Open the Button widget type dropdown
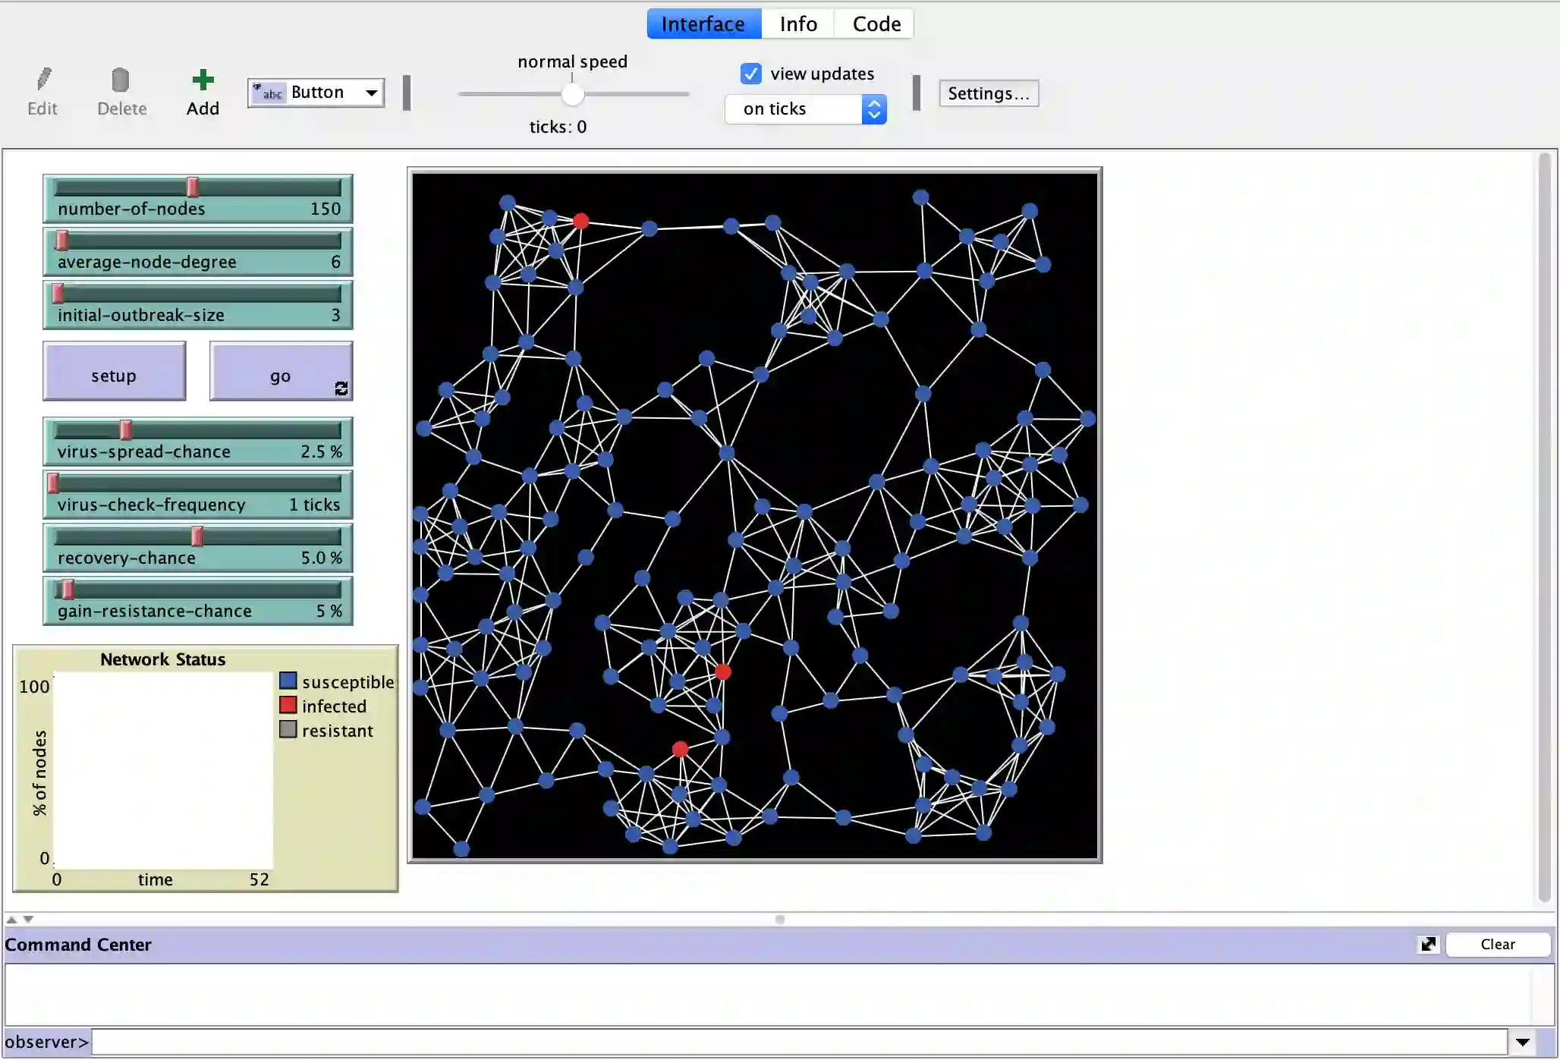The width and height of the screenshot is (1560, 1060). tap(316, 93)
